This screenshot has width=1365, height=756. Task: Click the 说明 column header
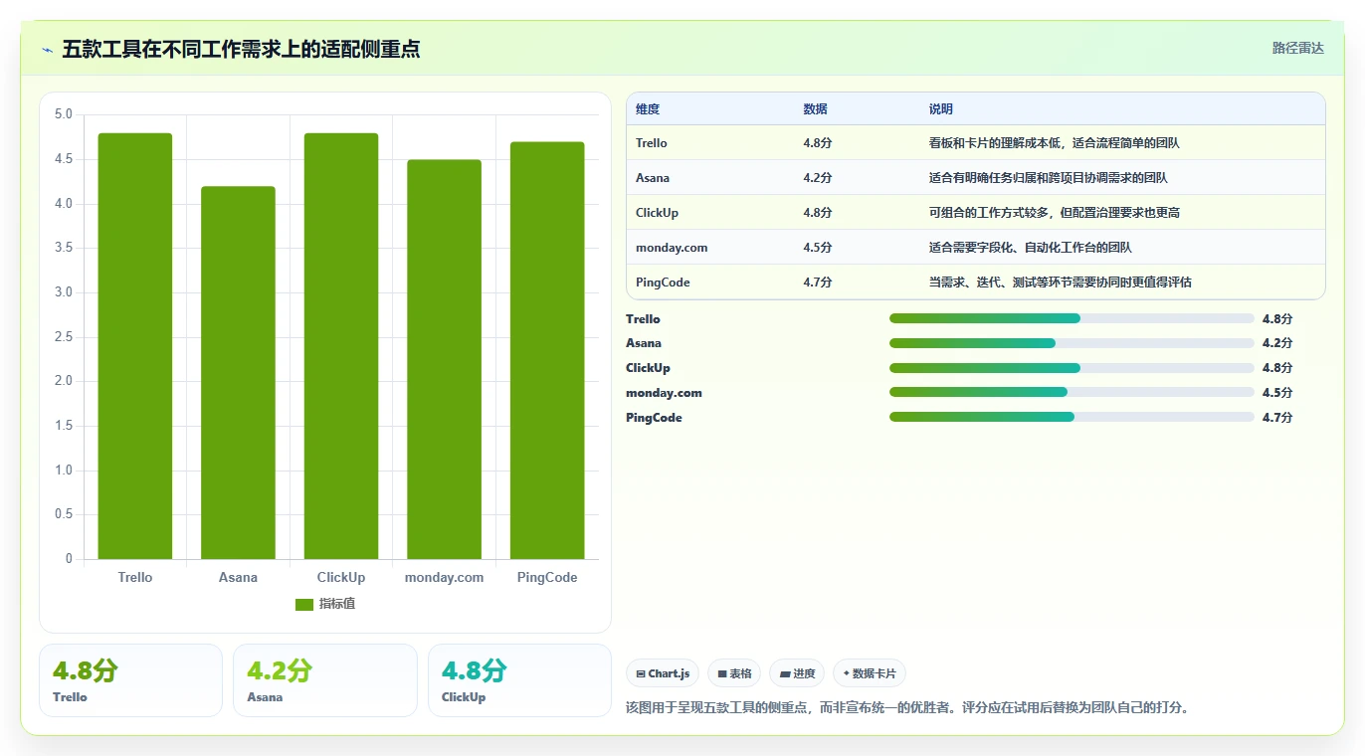coord(940,109)
